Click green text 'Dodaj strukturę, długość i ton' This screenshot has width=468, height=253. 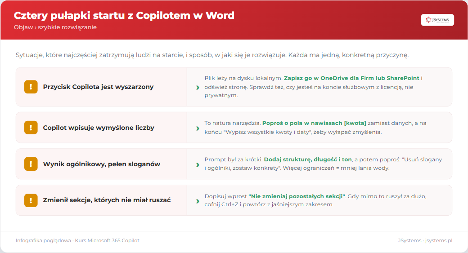308,160
